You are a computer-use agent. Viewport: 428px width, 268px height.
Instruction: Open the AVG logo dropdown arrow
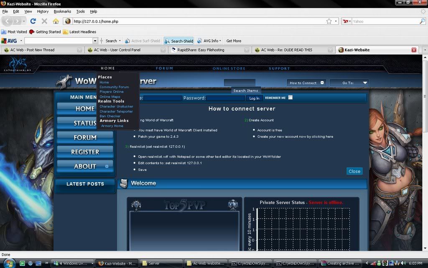pyautogui.click(x=21, y=41)
